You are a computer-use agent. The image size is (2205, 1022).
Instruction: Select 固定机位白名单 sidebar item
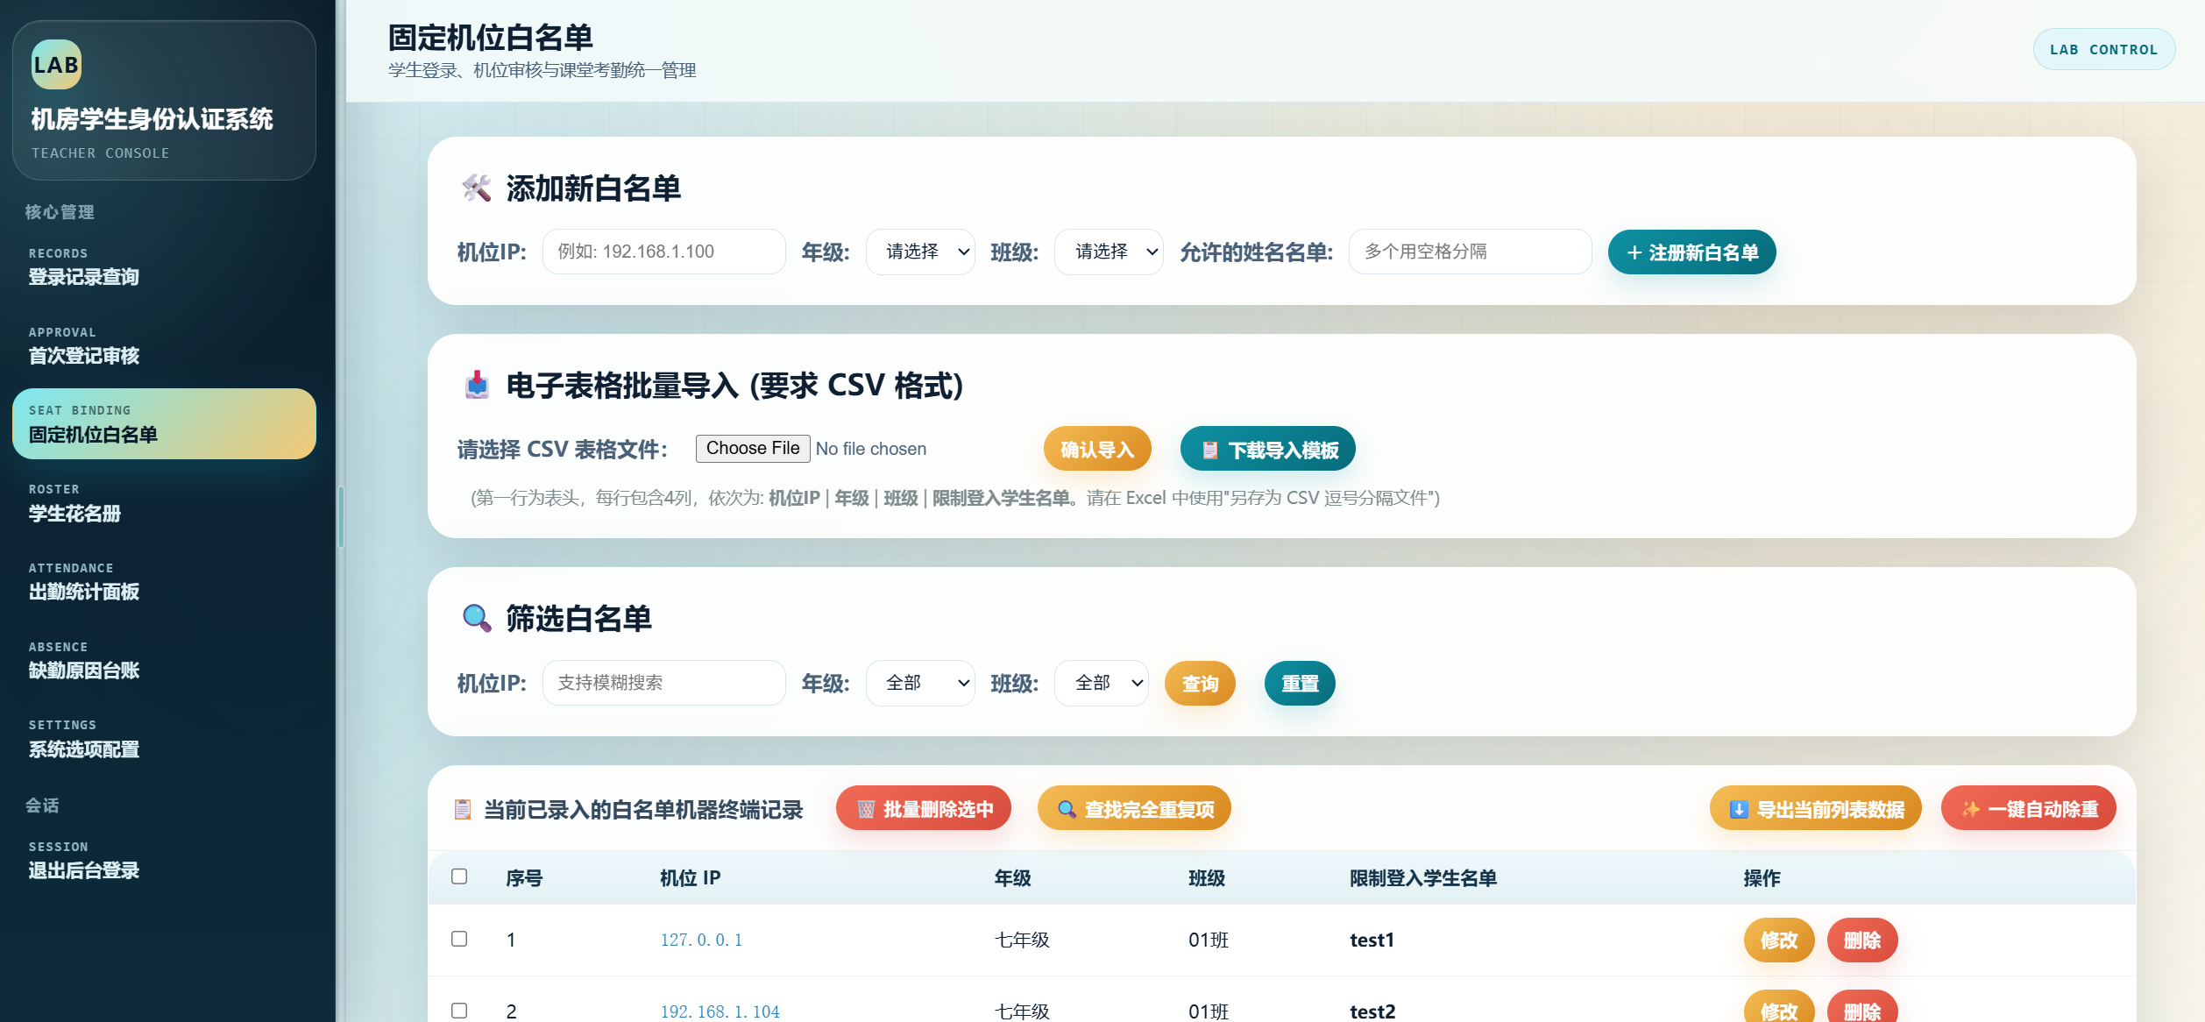click(x=164, y=423)
